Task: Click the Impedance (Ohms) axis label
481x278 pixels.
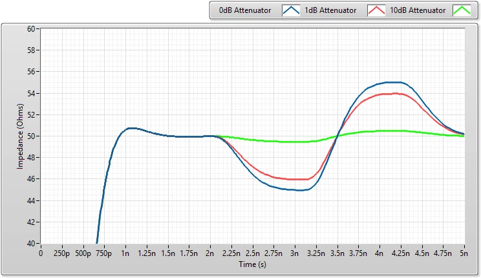Action: [x=20, y=136]
